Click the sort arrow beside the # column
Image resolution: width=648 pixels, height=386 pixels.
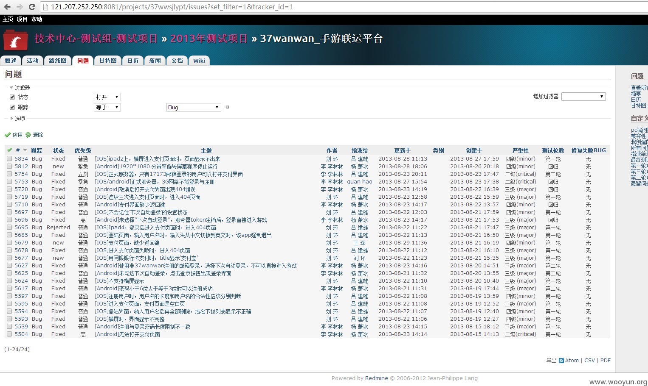coord(25,150)
